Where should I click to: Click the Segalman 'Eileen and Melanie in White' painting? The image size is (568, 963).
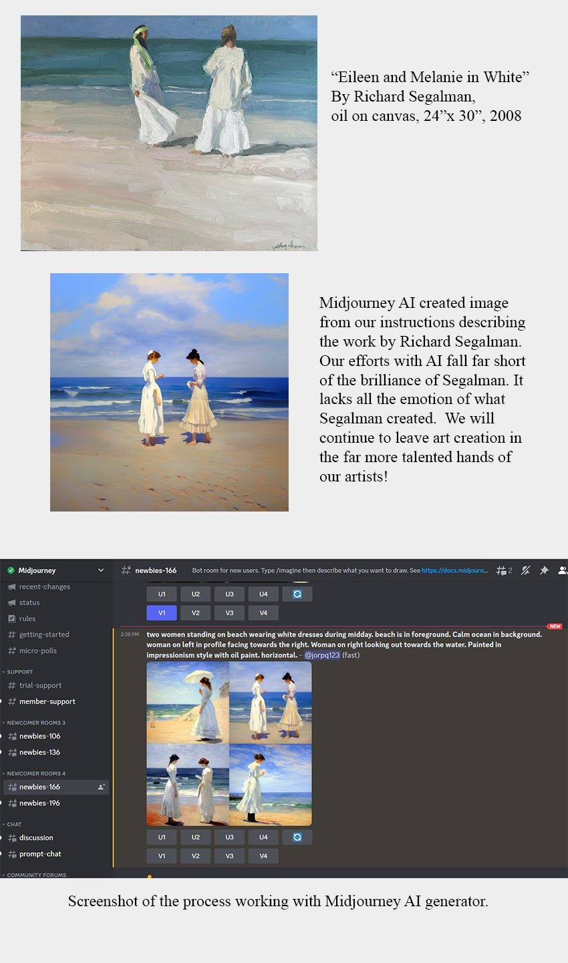pyautogui.click(x=169, y=134)
